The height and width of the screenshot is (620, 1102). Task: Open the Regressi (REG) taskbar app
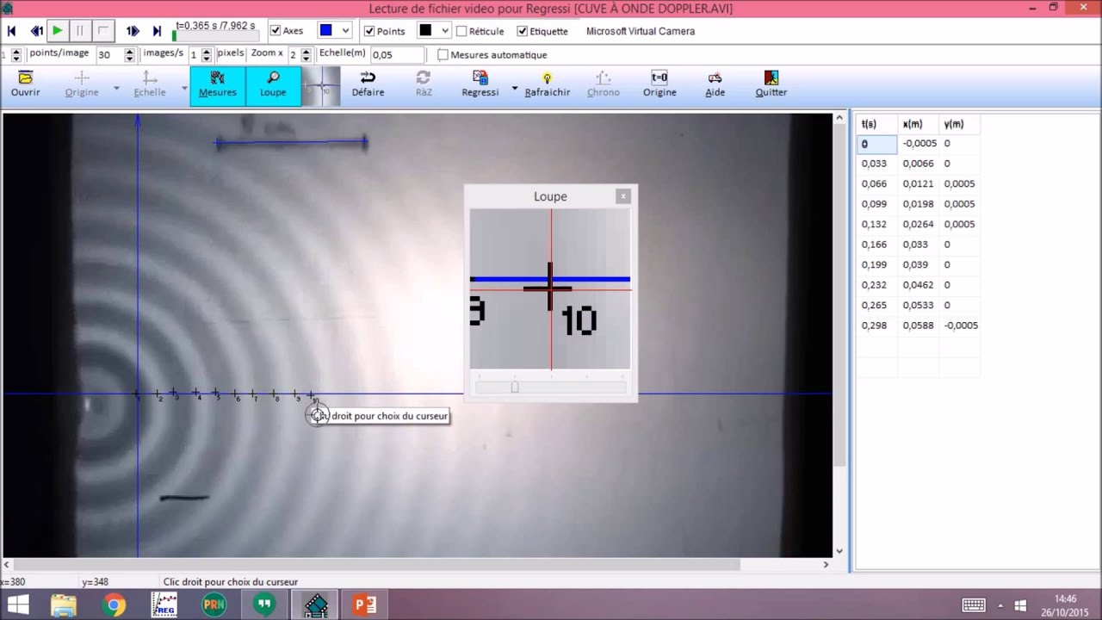(x=164, y=605)
